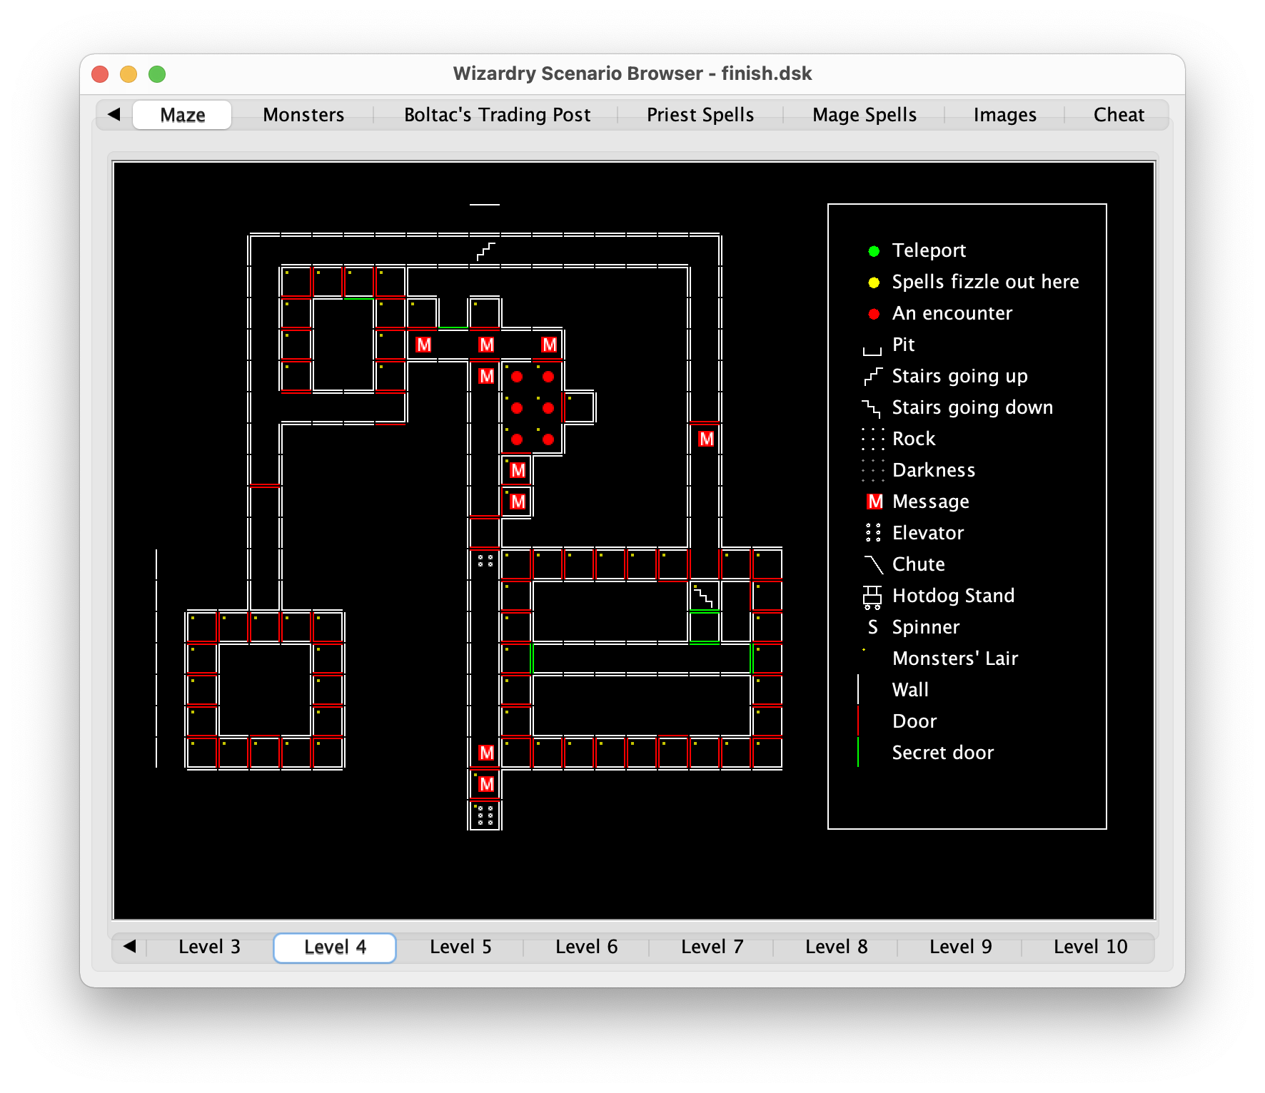1265x1093 pixels.
Task: Click the Monsters' Lair legend label
Action: pos(954,659)
